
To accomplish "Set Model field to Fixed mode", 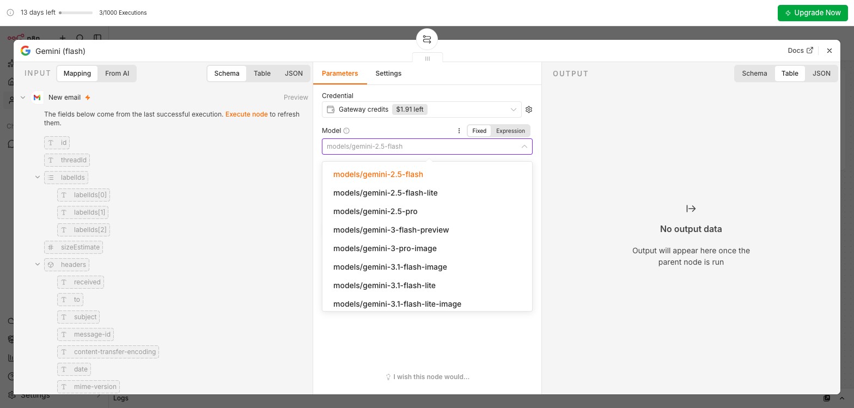I will coord(479,131).
